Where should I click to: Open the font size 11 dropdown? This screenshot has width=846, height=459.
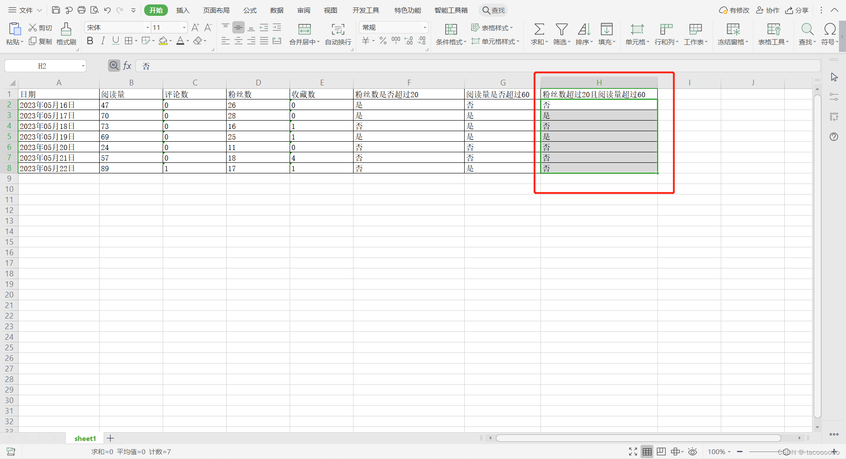[x=184, y=28]
